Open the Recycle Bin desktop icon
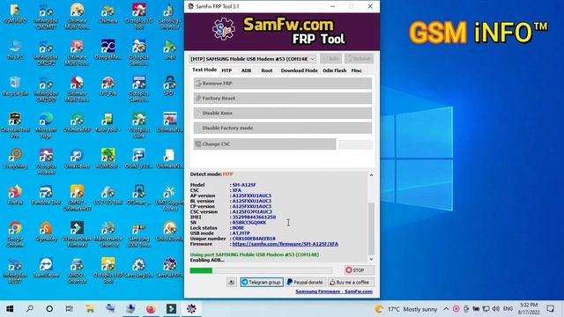 [x=15, y=86]
